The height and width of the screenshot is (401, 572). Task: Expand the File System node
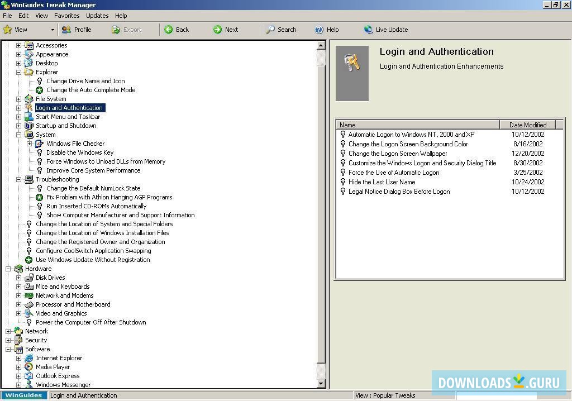[x=18, y=99]
